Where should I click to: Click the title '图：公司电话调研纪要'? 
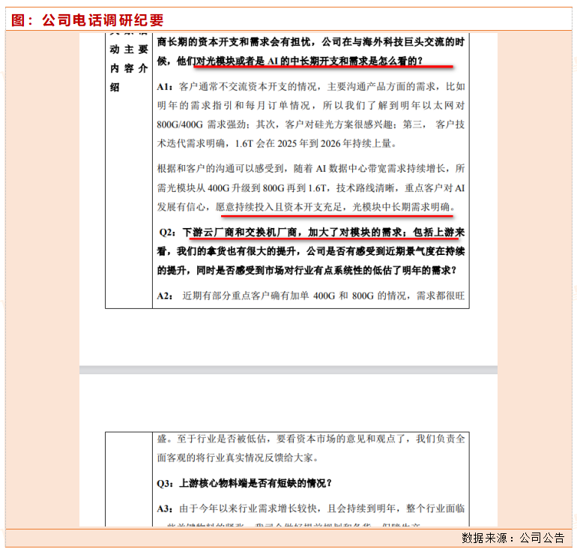(87, 20)
